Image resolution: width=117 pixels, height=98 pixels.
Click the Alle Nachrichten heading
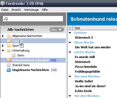(21, 30)
